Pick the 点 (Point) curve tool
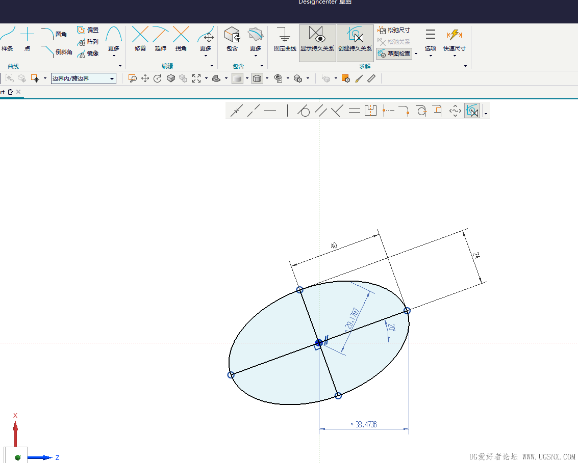This screenshot has width=578, height=463. [x=27, y=39]
